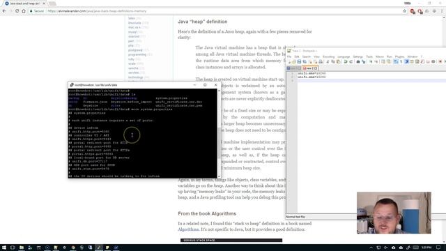The image size is (446, 251).
Task: Click the alvinalexander.com address bar
Action: tap(216, 11)
